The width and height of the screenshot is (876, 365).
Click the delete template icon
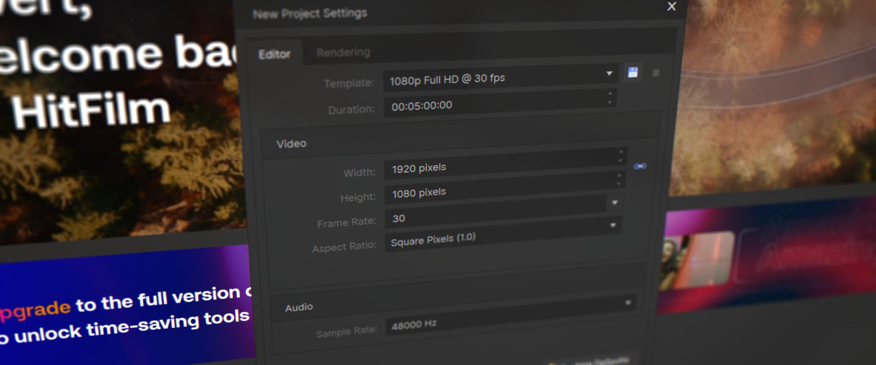pyautogui.click(x=656, y=73)
